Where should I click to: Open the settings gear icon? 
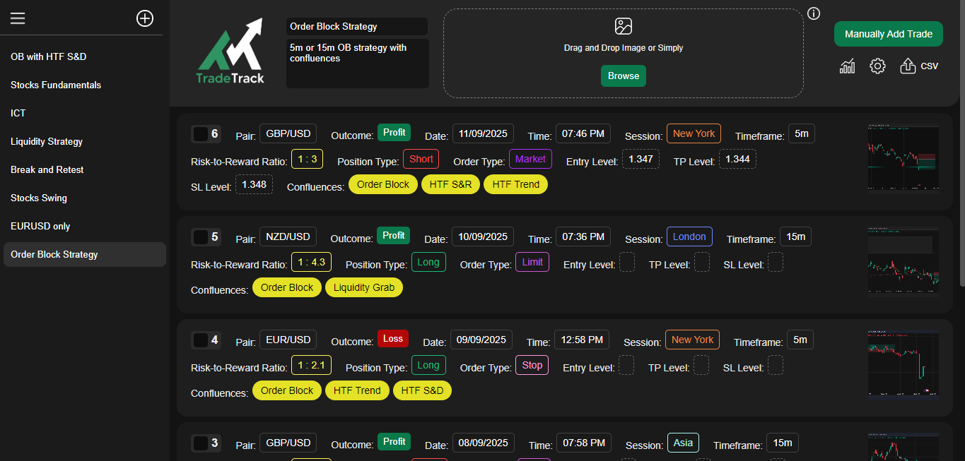coord(877,66)
